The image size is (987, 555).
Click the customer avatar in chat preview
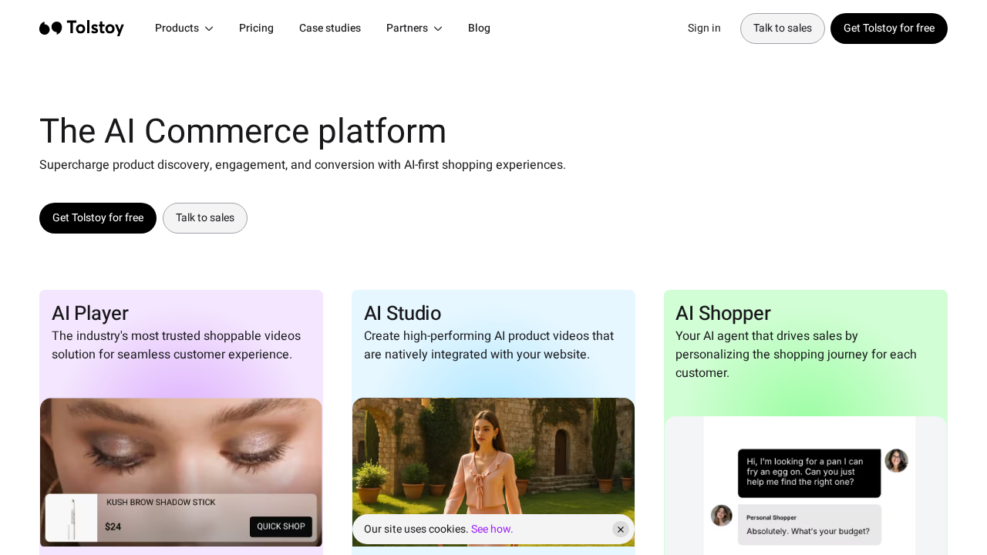[x=896, y=461]
